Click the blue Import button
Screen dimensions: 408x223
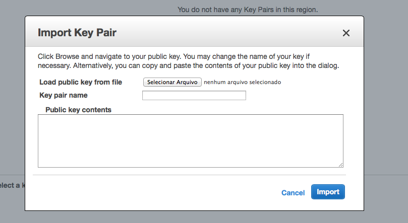328,192
